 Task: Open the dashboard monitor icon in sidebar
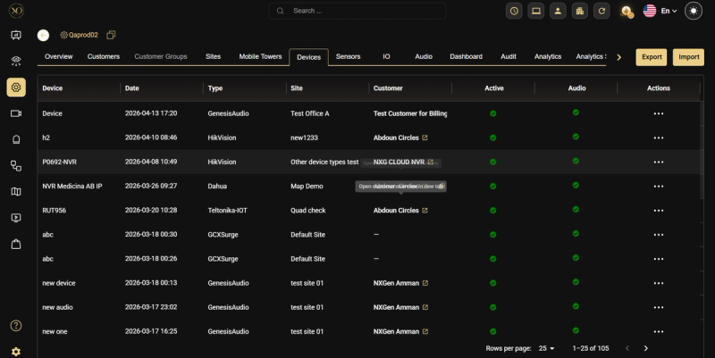pos(16,35)
